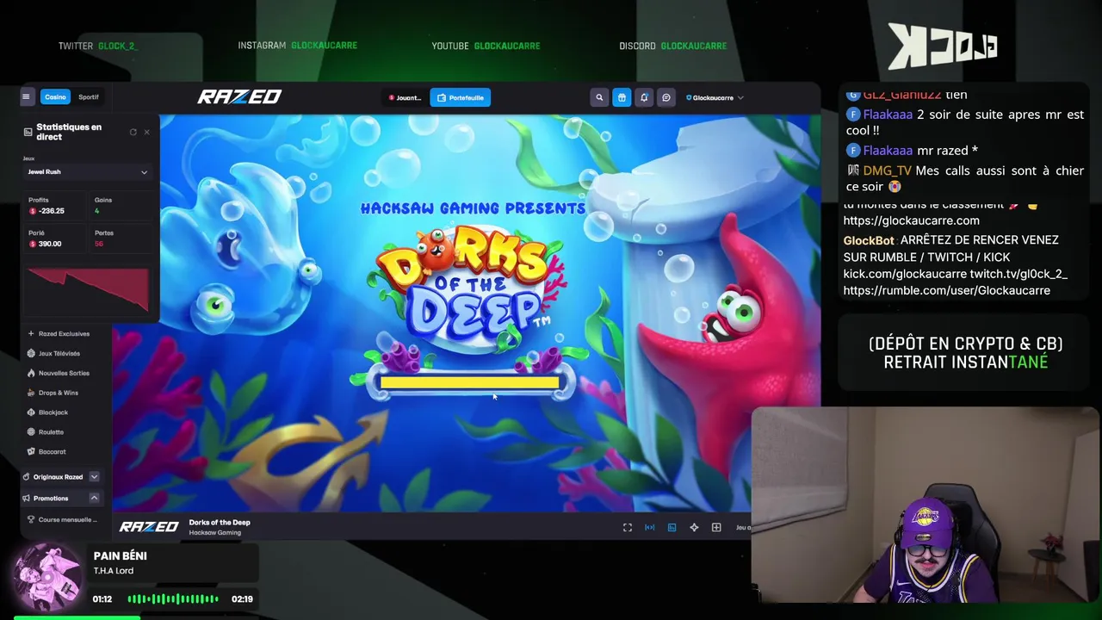Screen dimensions: 1102x620
Task: Click the Pertes count 56
Action: pos(99,244)
